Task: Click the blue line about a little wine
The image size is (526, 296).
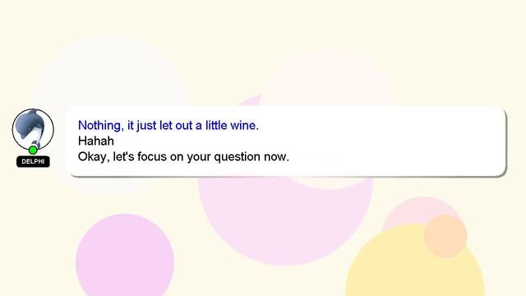Action: click(x=168, y=126)
